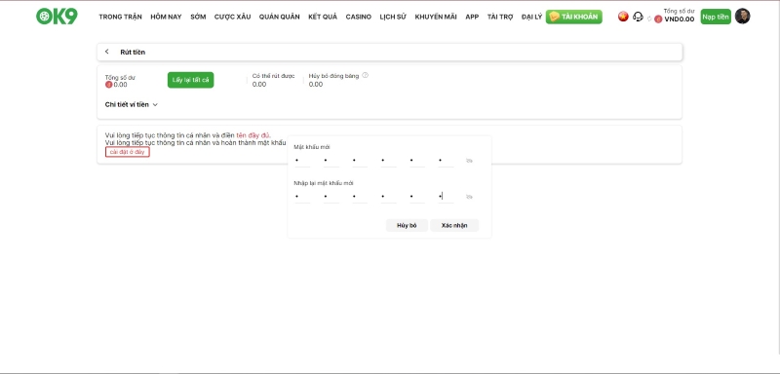Click the OK9 logo

(x=57, y=17)
